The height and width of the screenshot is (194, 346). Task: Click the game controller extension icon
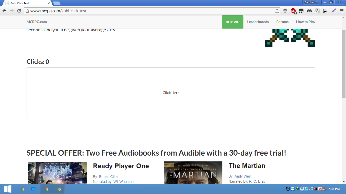pyautogui.click(x=309, y=11)
